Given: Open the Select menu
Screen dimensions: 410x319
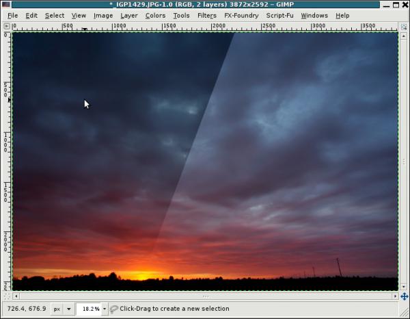Looking at the screenshot, I should pyautogui.click(x=55, y=16).
